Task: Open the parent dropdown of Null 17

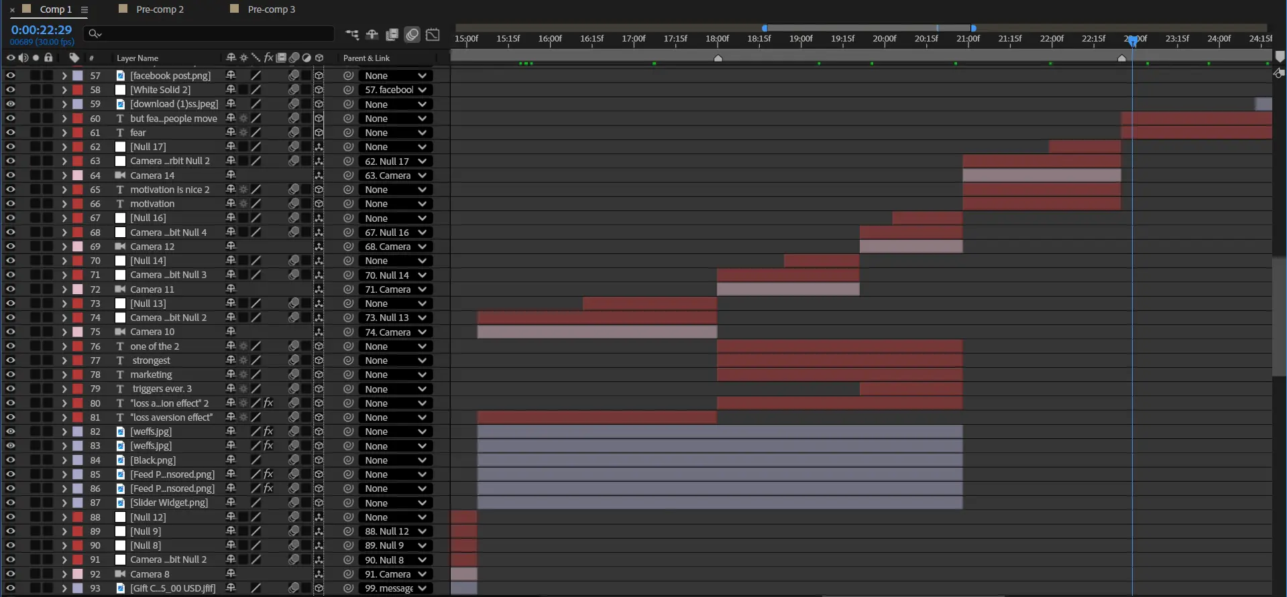Action: coord(395,147)
